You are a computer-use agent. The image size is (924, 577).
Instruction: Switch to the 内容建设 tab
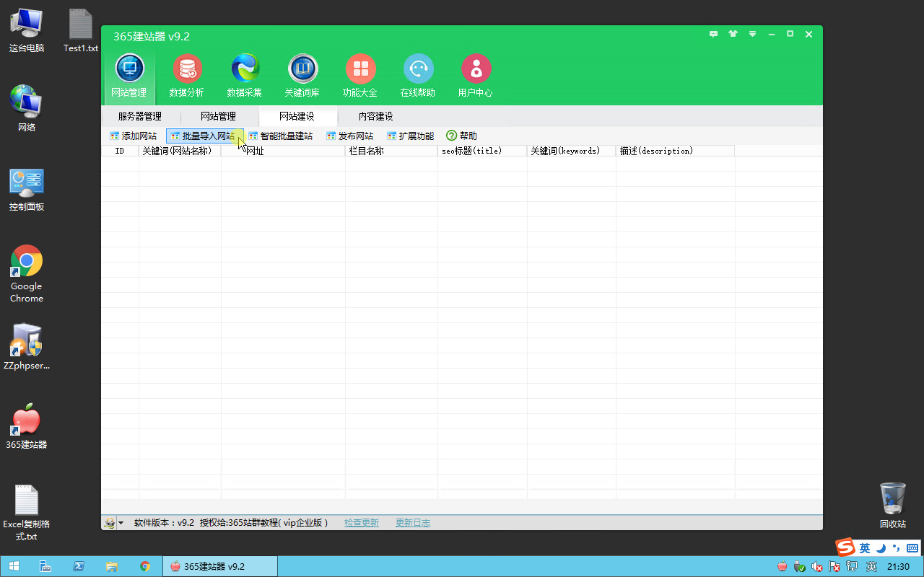click(x=376, y=116)
